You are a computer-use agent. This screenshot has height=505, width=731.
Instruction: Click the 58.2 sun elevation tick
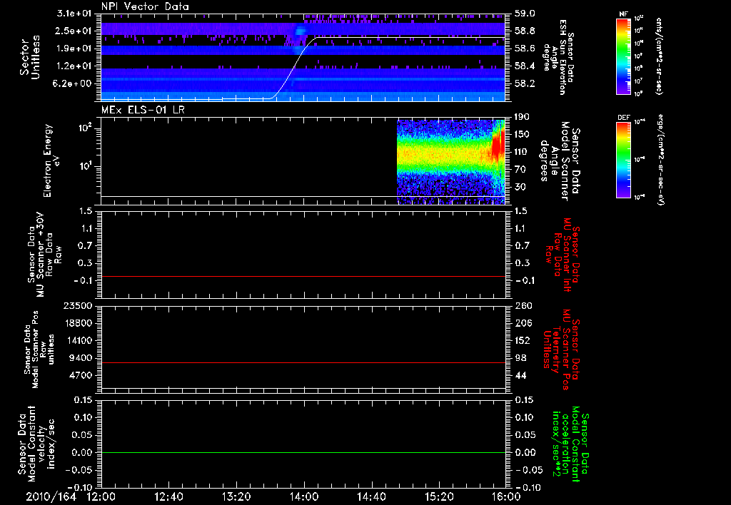pyautogui.click(x=525, y=83)
